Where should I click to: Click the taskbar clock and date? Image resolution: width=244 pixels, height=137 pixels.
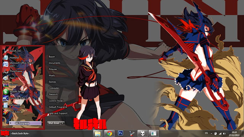(x=234, y=134)
